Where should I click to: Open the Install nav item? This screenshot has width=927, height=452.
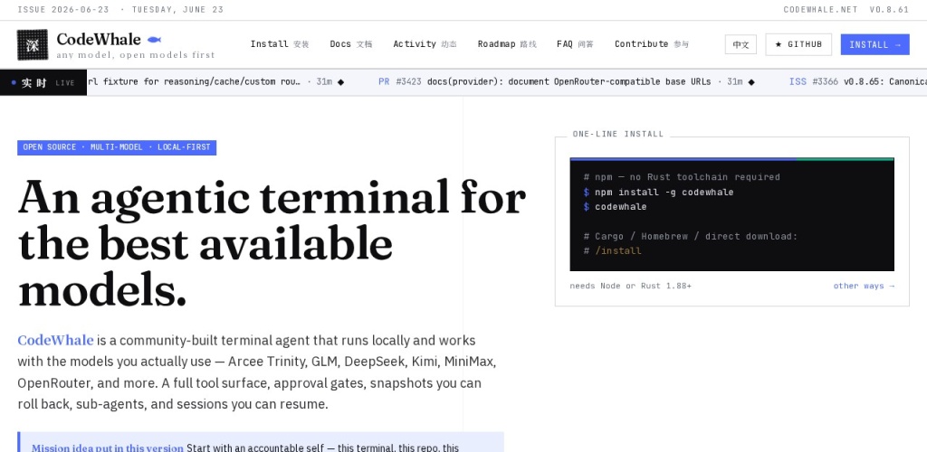[280, 43]
